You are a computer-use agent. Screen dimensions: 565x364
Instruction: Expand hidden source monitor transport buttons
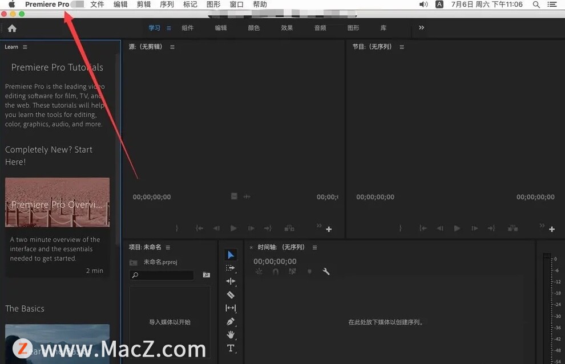(x=319, y=226)
